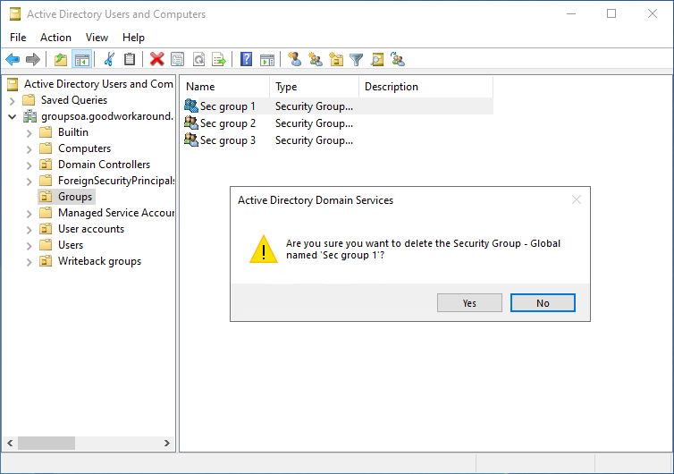Image resolution: width=674 pixels, height=474 pixels.
Task: Click the red Delete toolbar icon
Action: point(157,60)
